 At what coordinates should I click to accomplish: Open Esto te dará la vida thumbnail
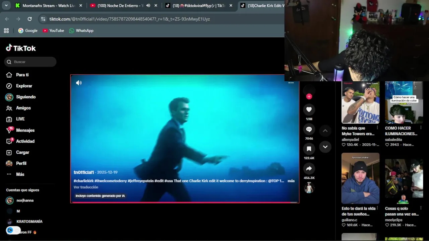360,178
